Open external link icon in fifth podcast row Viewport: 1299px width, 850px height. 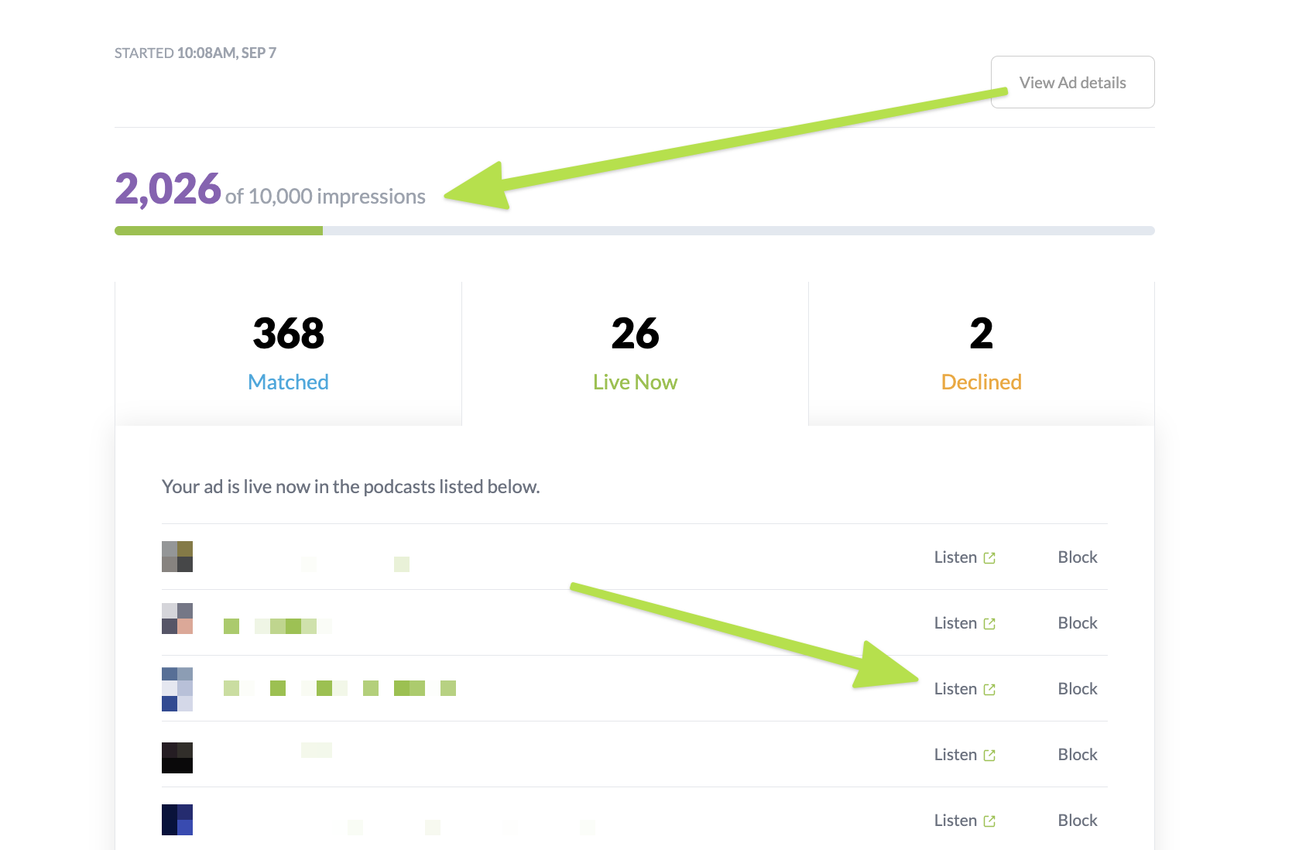pos(989,821)
